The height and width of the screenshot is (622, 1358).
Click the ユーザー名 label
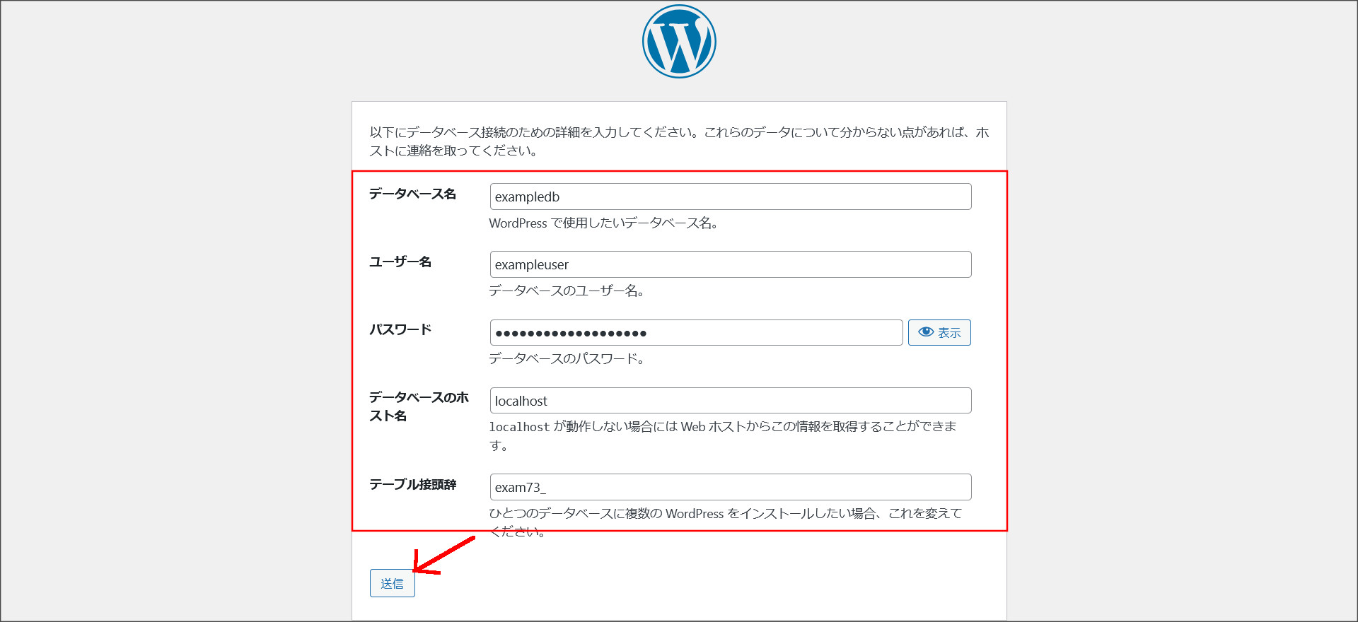click(400, 262)
